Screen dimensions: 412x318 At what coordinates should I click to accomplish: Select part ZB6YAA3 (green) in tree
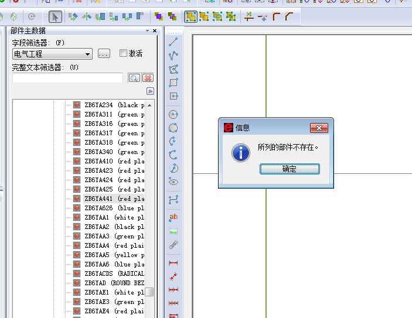pyautogui.click(x=114, y=236)
